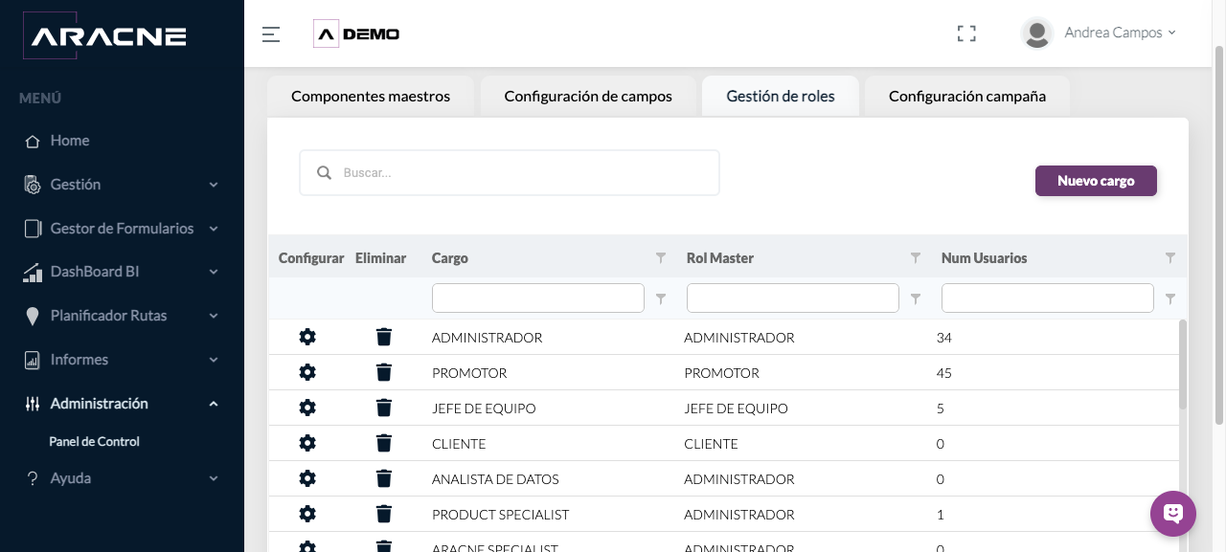Image resolution: width=1226 pixels, height=552 pixels.
Task: Configure the ADMINISTRADOR cargo gear icon
Action: 307,337
